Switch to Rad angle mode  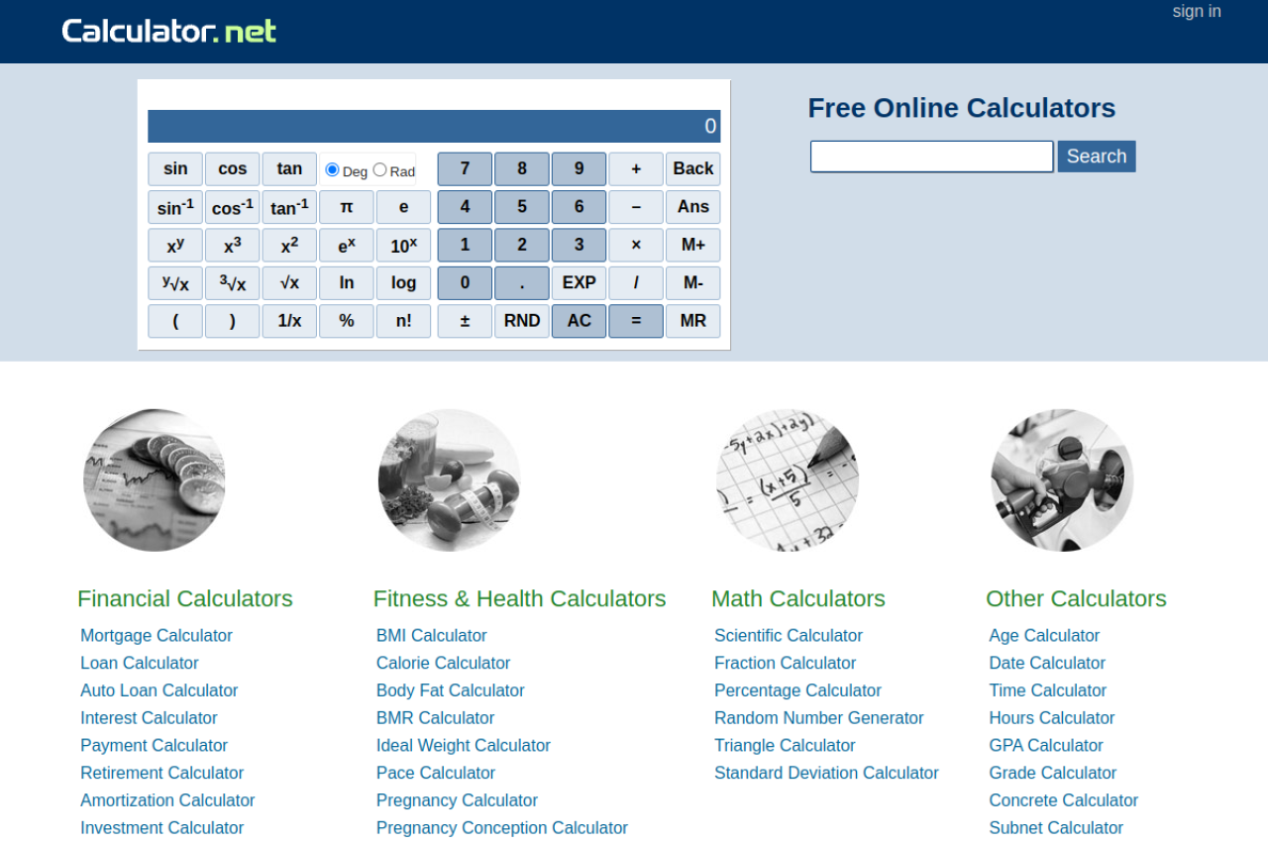pyautogui.click(x=380, y=170)
